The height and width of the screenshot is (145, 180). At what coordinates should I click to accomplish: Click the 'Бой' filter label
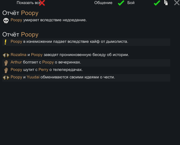(x=131, y=3)
